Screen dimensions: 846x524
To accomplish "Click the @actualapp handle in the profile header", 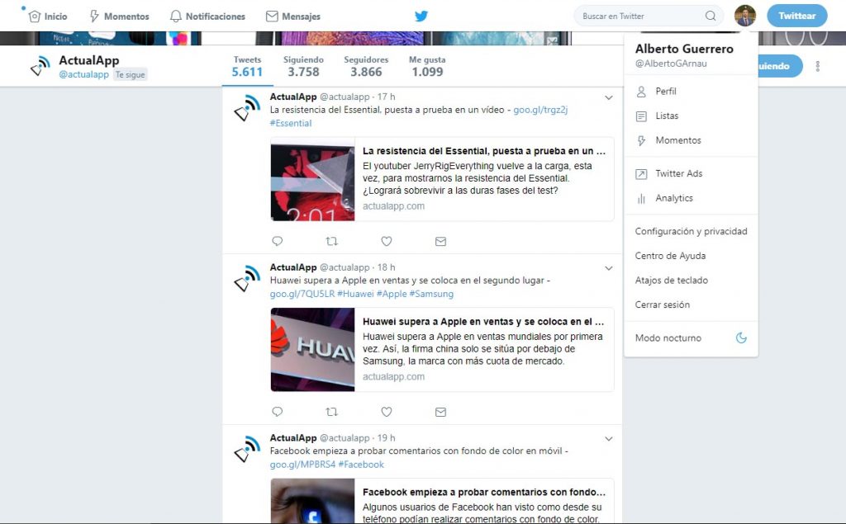I will [83, 74].
